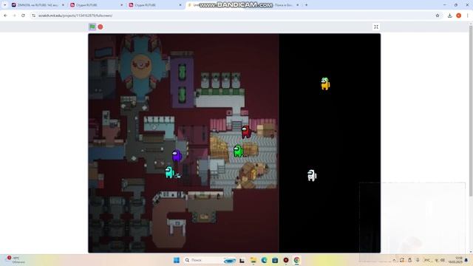Open Microsoft Edge from the taskbar

[265, 260]
